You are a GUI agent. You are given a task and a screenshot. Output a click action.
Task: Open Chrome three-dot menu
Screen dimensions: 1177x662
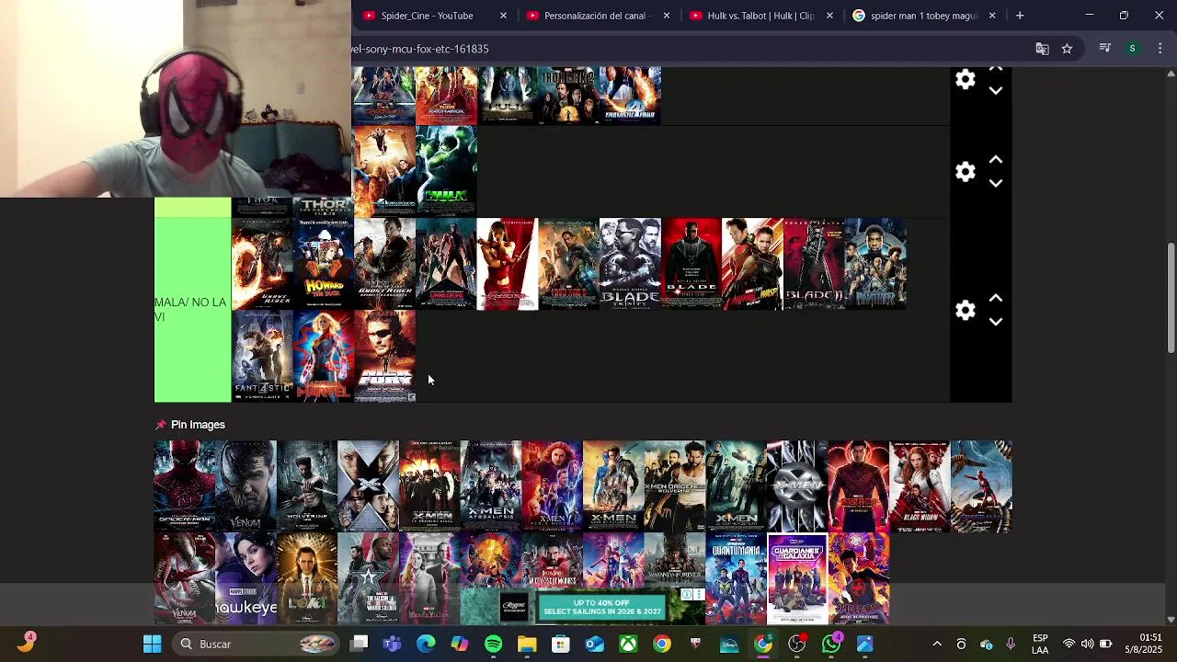[x=1160, y=49]
